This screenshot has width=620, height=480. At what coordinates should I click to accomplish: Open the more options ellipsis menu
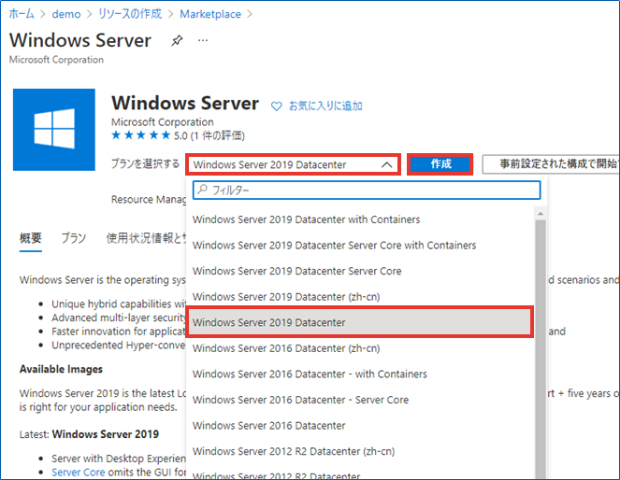[203, 40]
